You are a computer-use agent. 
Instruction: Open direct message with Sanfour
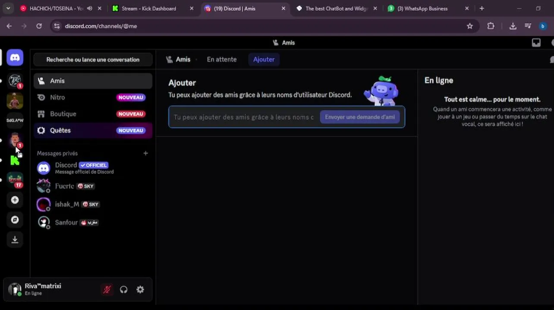(x=93, y=222)
